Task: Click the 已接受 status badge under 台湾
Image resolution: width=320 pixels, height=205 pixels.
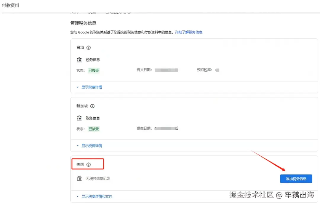Action: tap(94, 70)
